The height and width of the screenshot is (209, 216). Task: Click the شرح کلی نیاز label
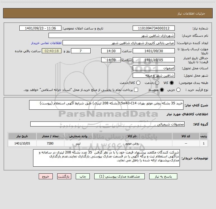[x=196, y=105]
